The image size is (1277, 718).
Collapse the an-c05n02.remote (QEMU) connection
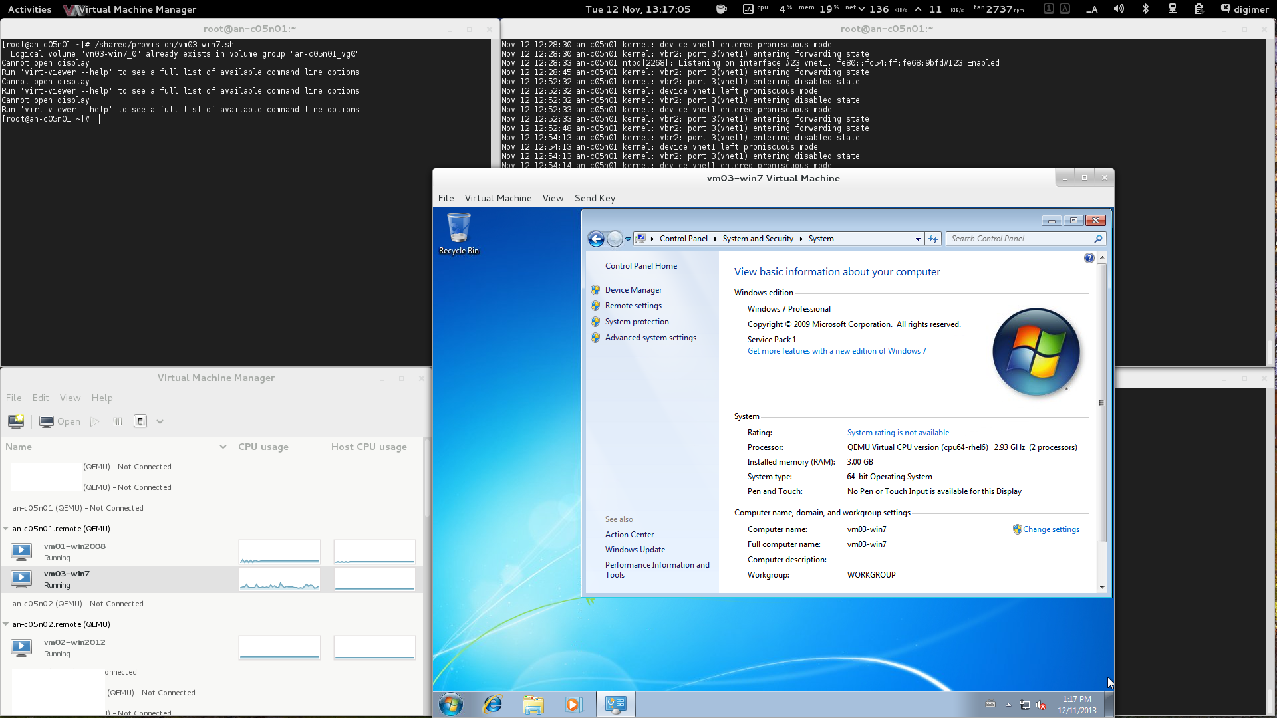pos(6,624)
